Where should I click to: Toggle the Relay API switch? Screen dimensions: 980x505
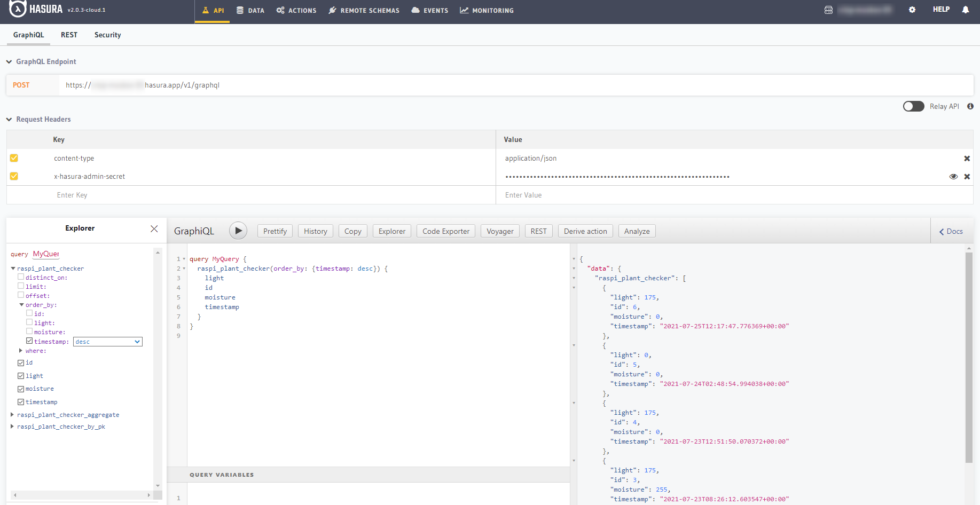pos(913,106)
